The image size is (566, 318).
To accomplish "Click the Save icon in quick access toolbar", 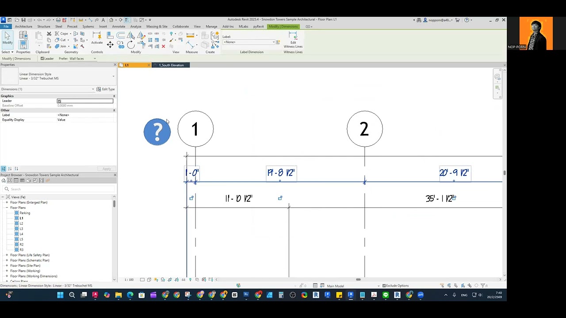I will (23, 20).
